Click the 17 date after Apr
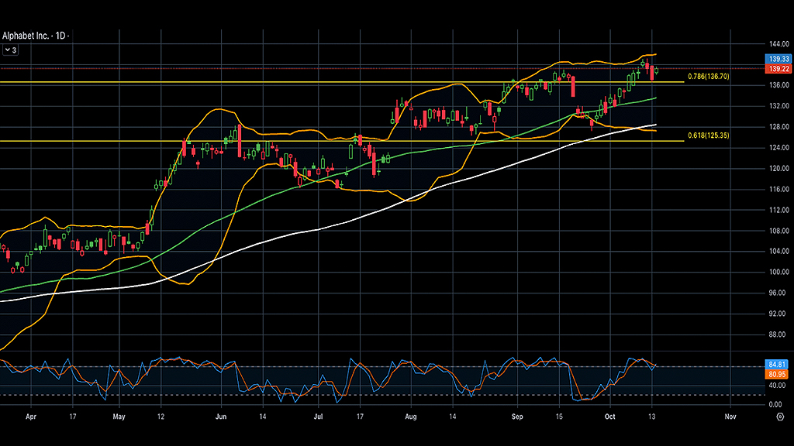 (73, 417)
